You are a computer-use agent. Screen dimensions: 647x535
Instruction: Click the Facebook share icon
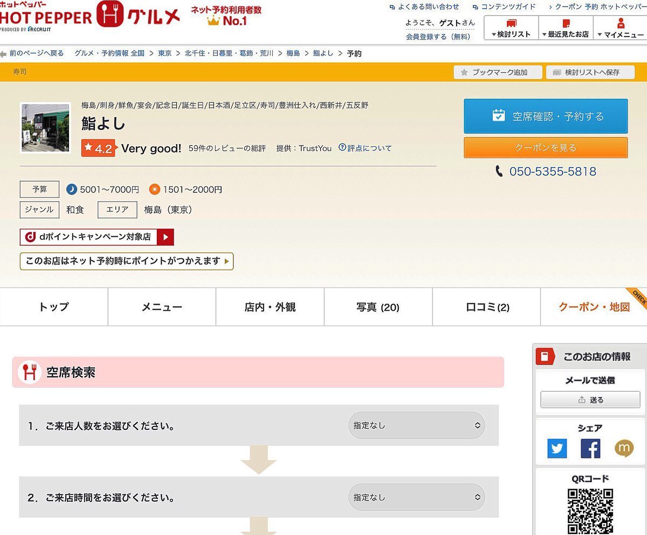click(x=590, y=449)
